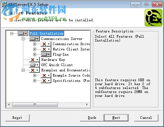Expand the Specifications tree node

pos(35,81)
